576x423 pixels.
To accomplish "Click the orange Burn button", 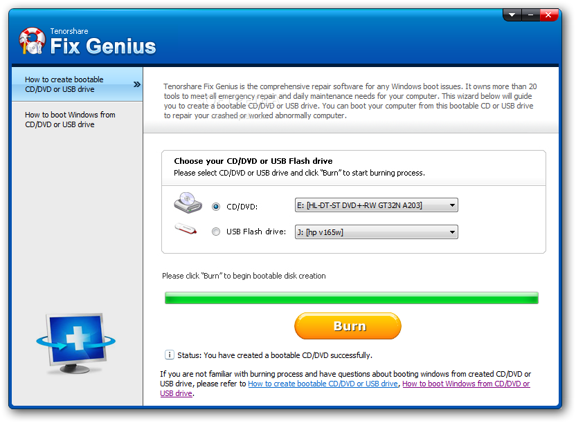I will [348, 326].
